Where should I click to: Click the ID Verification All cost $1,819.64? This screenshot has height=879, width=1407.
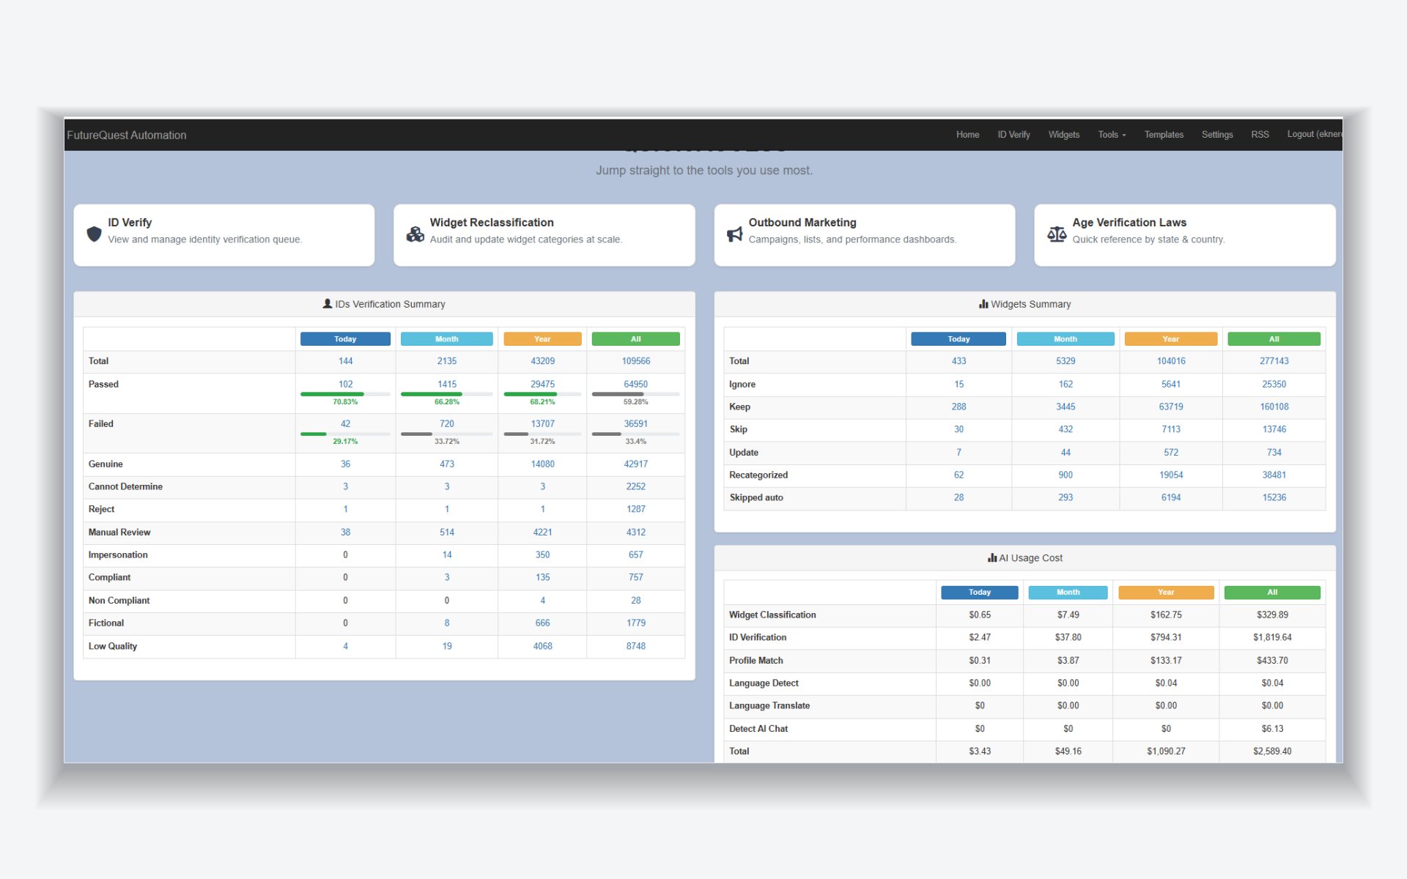point(1272,637)
